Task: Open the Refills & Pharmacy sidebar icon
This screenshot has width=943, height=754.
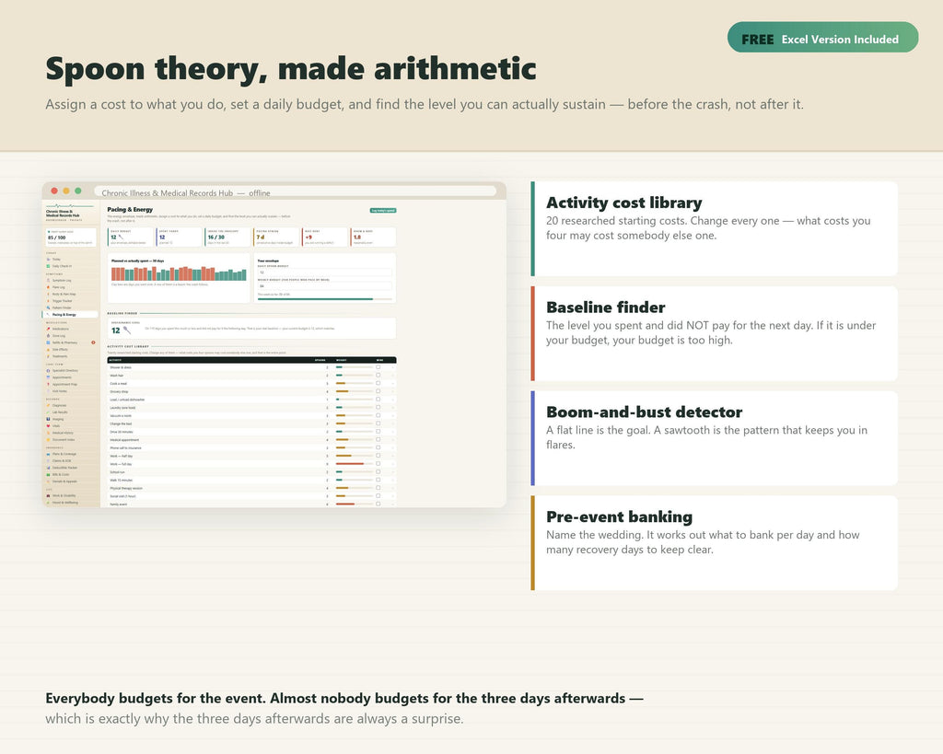Action: [48, 342]
